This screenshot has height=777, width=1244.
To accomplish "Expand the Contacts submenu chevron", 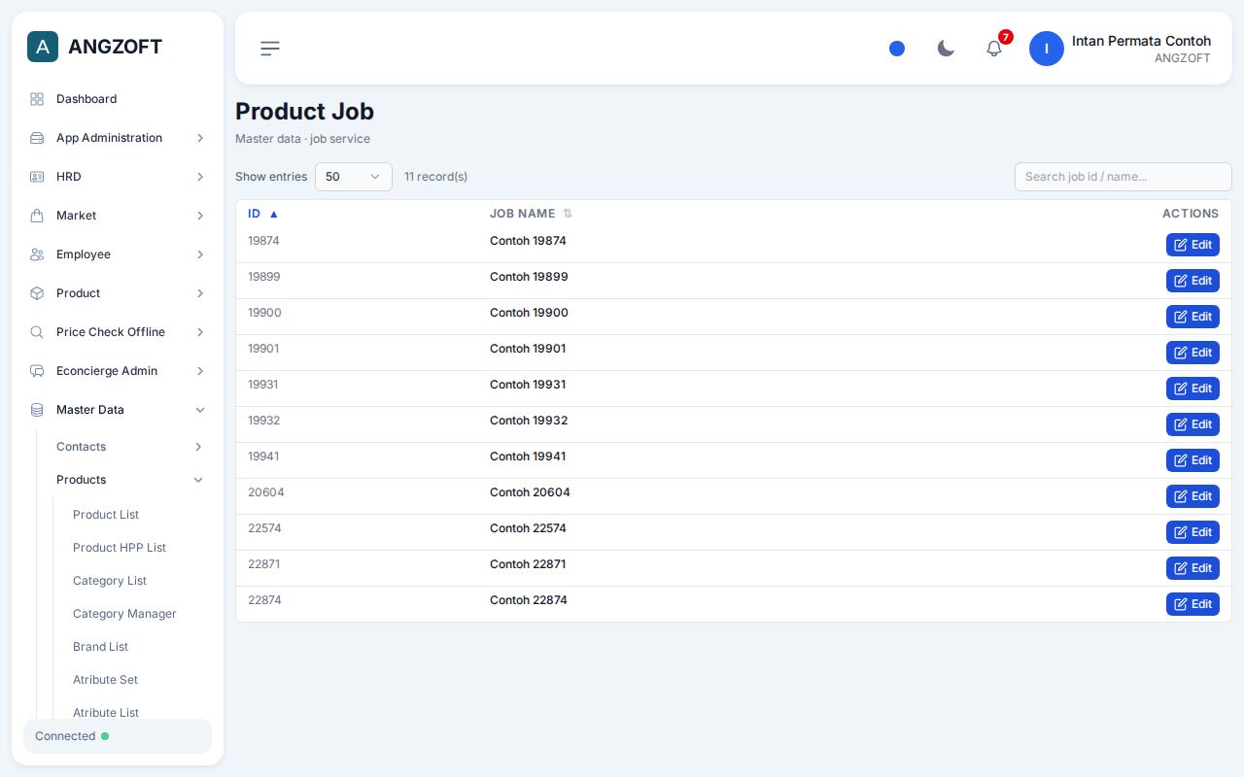I will [198, 447].
